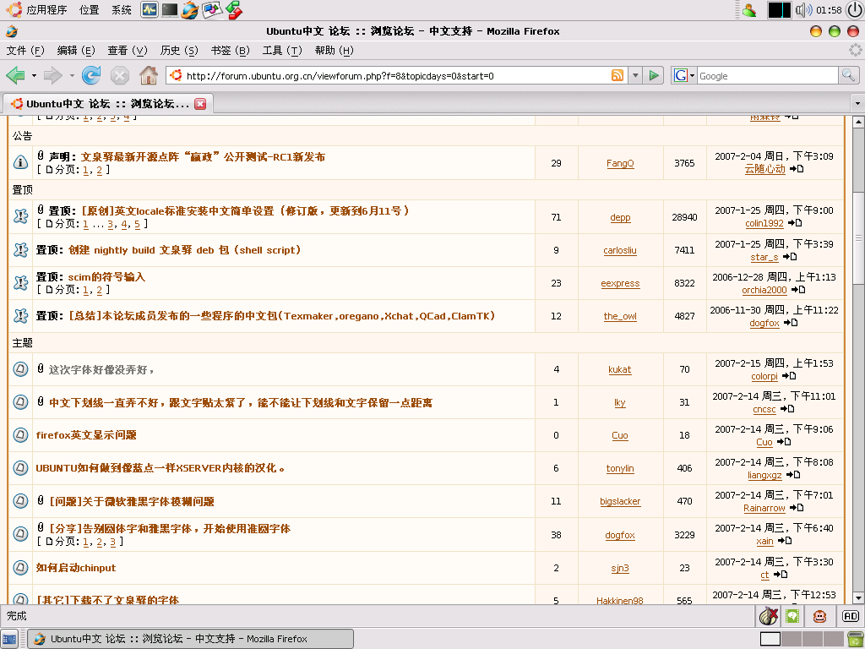Viewport: 865px width, 649px height.
Task: Click the power button in top panel
Action: click(x=855, y=10)
